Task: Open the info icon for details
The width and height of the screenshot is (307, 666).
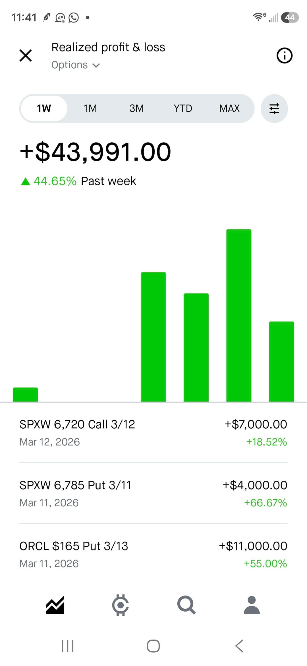Action: tap(284, 55)
